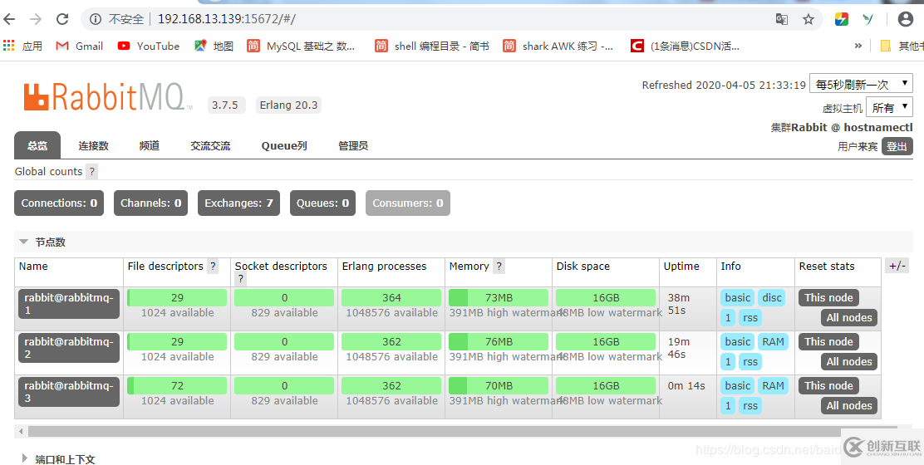Image resolution: width=924 pixels, height=465 pixels.
Task: Switch to the Queue列 tab
Action: [x=284, y=146]
